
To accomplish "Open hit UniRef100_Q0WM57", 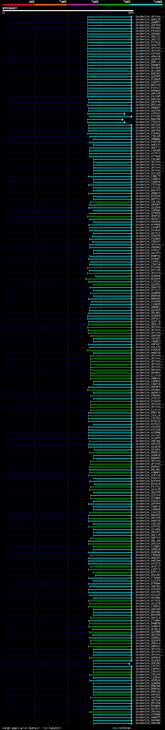I will click(x=148, y=22).
